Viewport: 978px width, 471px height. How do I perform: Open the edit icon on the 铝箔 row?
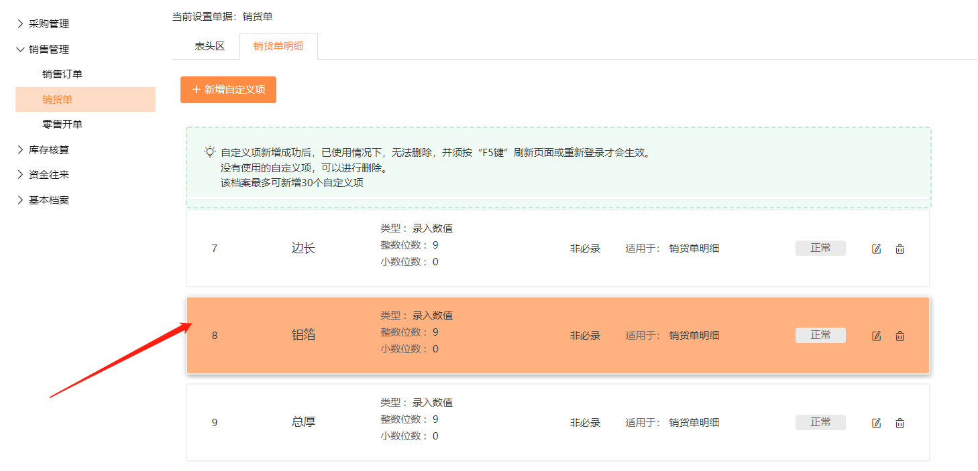click(x=876, y=335)
